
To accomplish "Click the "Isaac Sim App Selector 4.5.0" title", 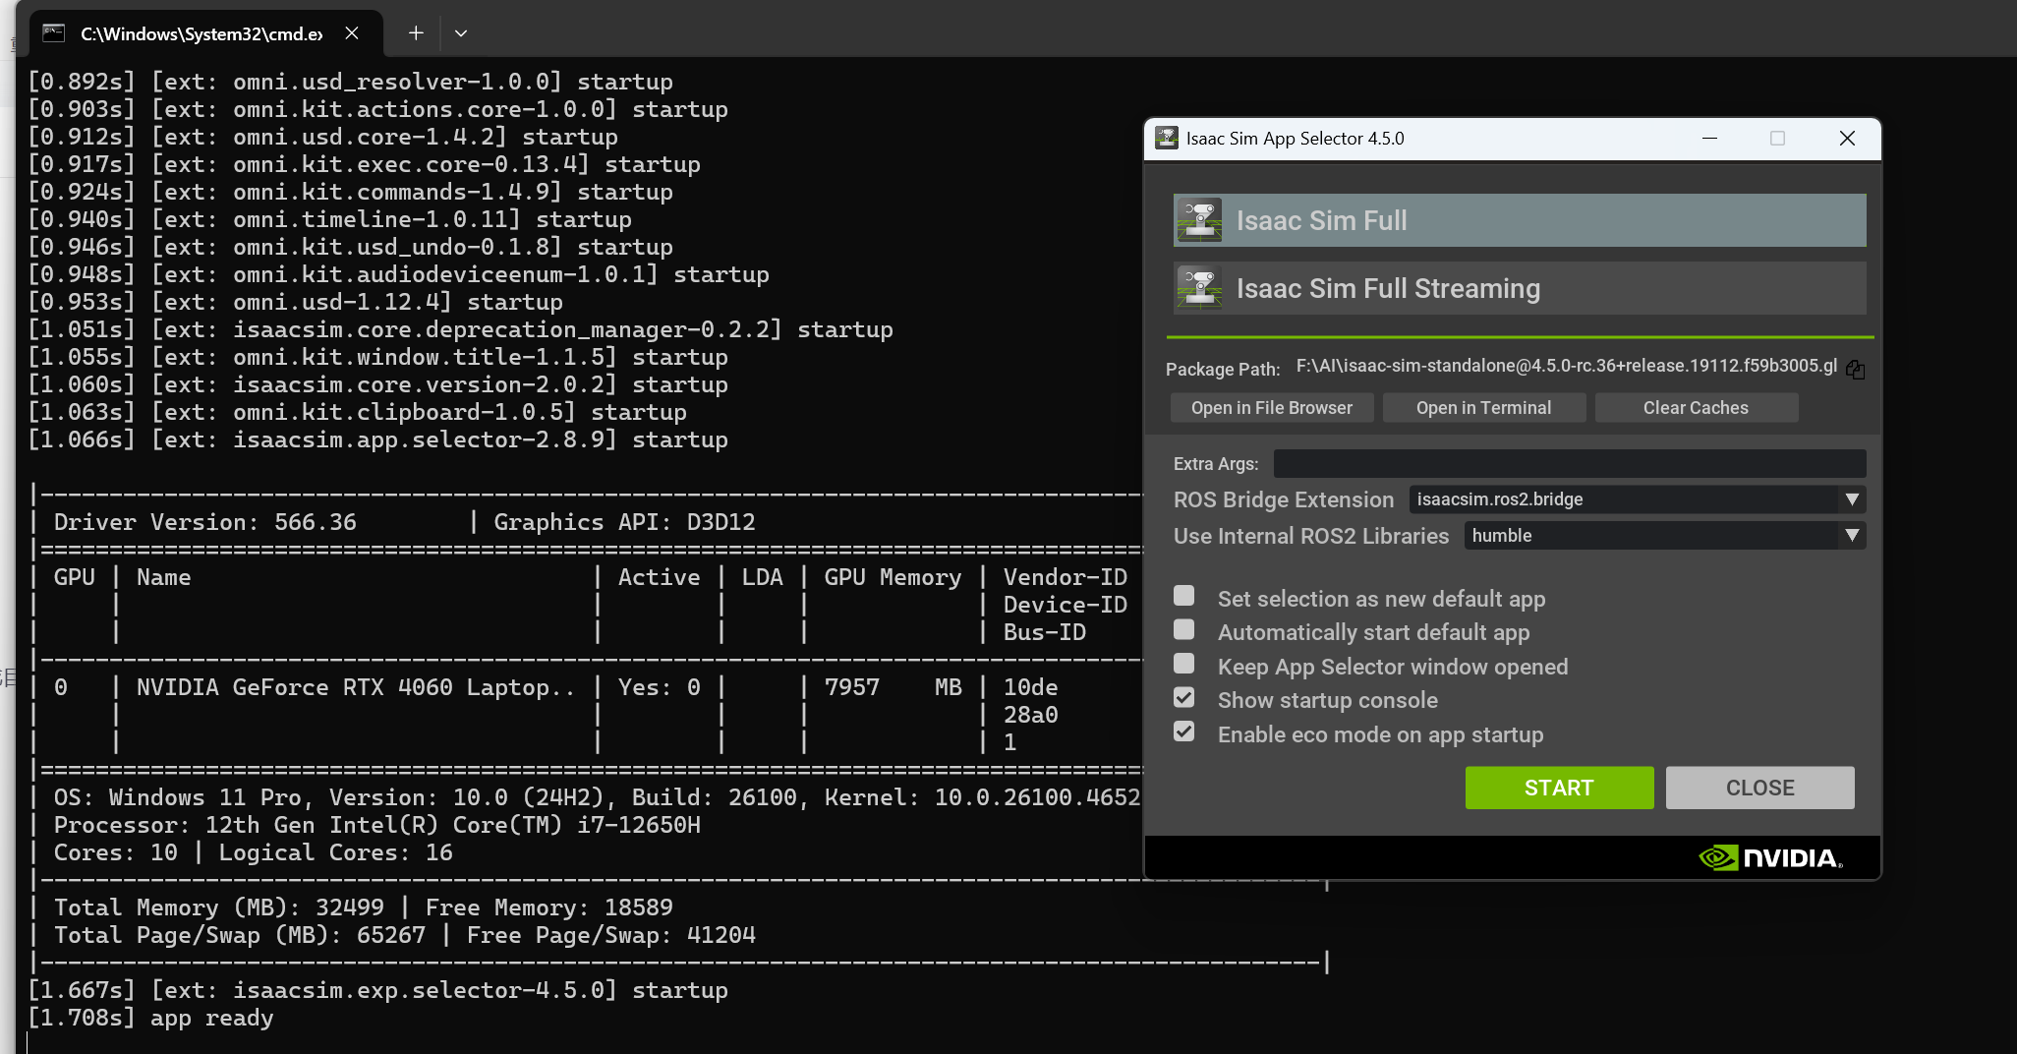I will tap(1296, 139).
